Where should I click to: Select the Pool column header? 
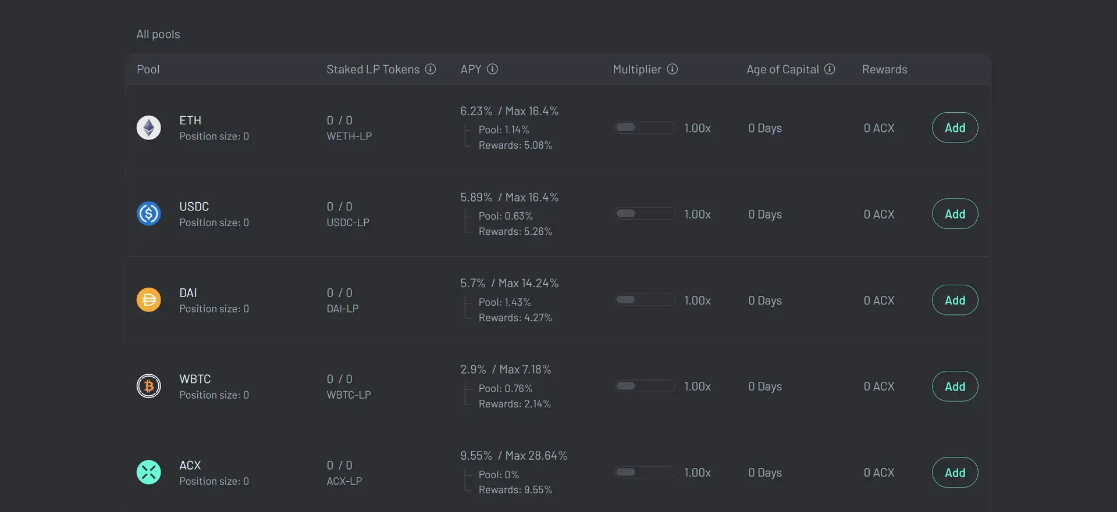(x=148, y=70)
